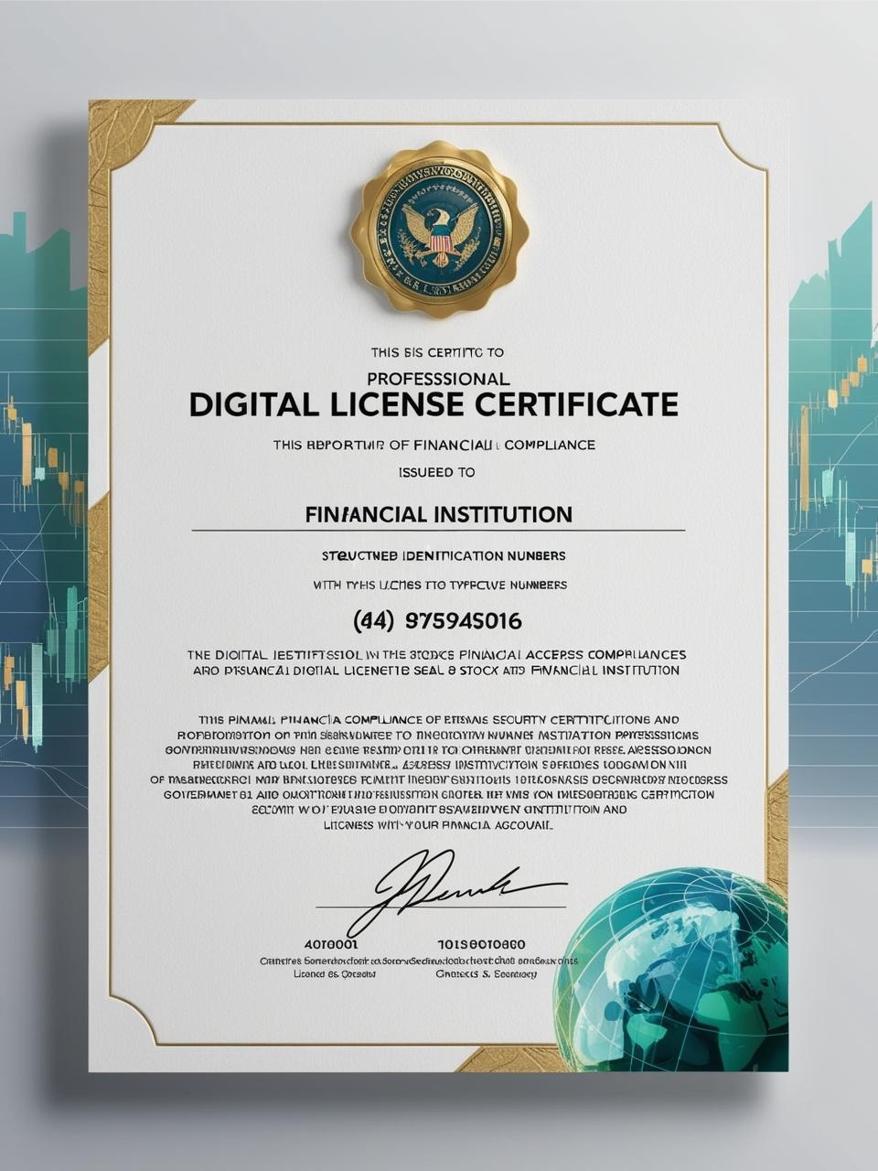The height and width of the screenshot is (1171, 878).
Task: Click the Financial Institution recipient name
Action: pos(438,514)
